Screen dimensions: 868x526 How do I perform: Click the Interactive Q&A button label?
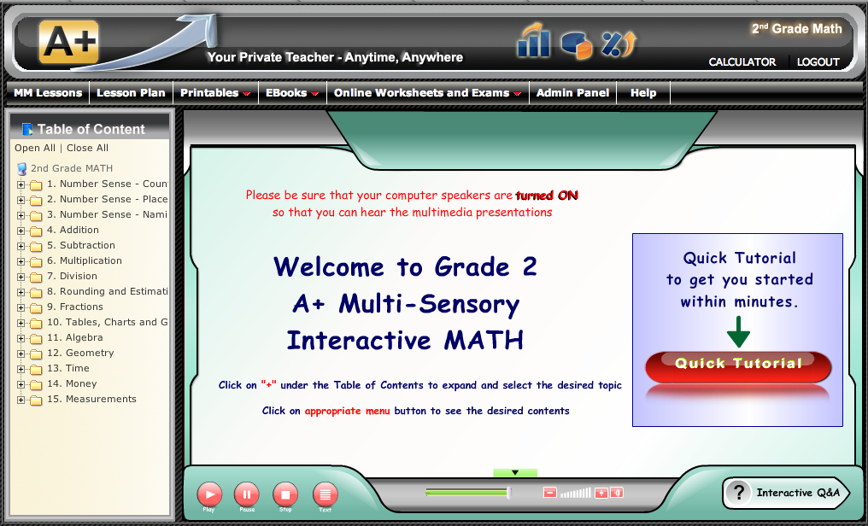[x=798, y=492]
